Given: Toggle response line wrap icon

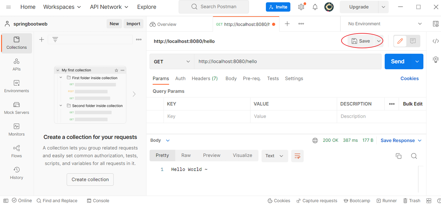Looking at the screenshot, I should (297, 156).
